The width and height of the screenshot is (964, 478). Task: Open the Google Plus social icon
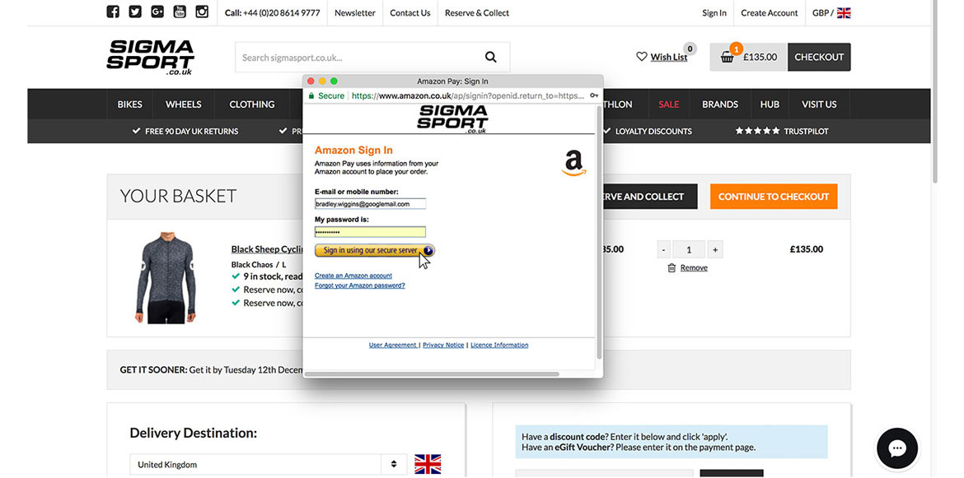pos(157,12)
